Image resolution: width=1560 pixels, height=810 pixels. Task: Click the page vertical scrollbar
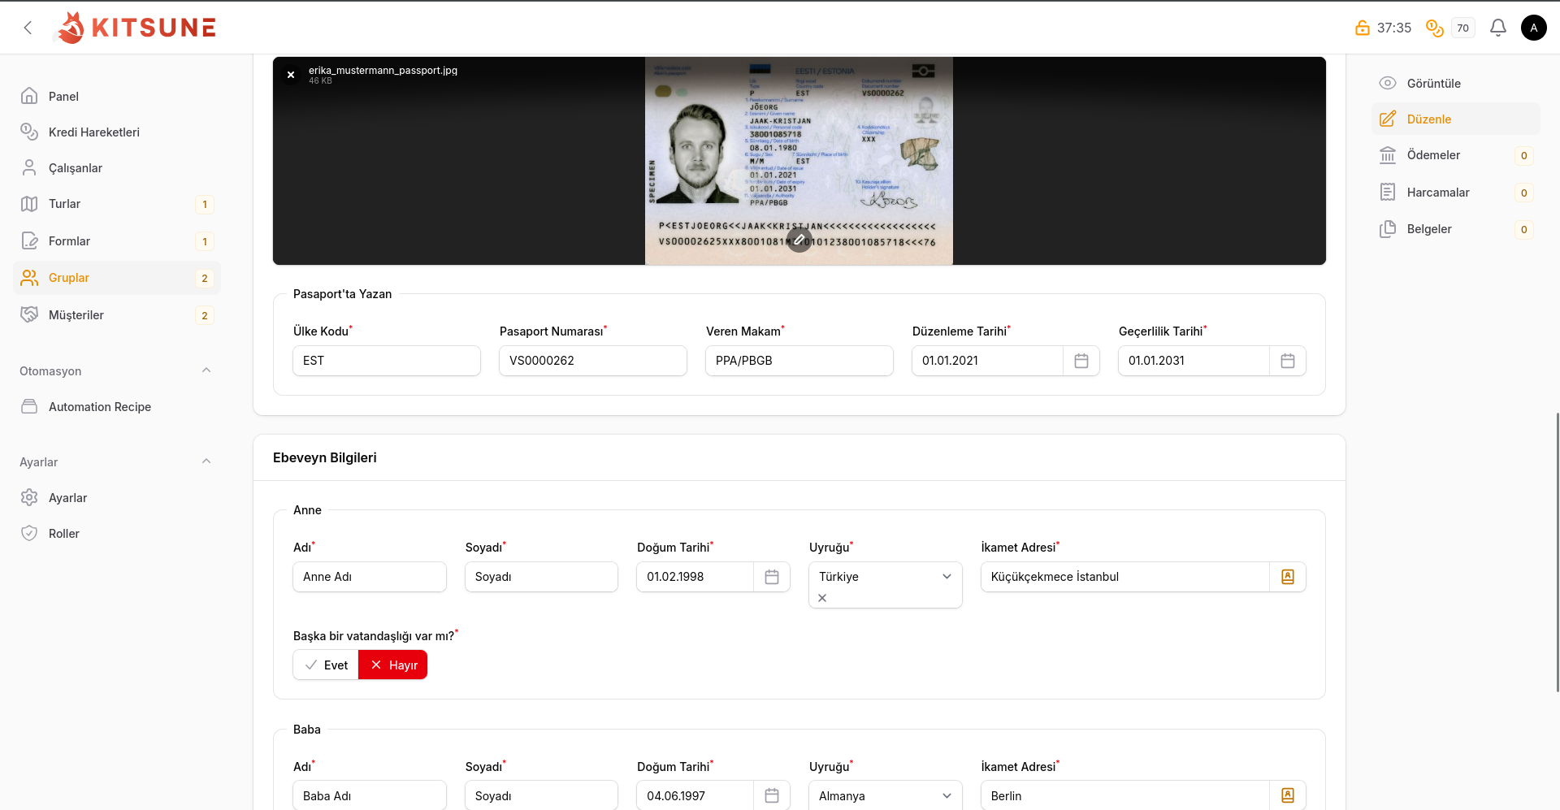tap(1557, 552)
